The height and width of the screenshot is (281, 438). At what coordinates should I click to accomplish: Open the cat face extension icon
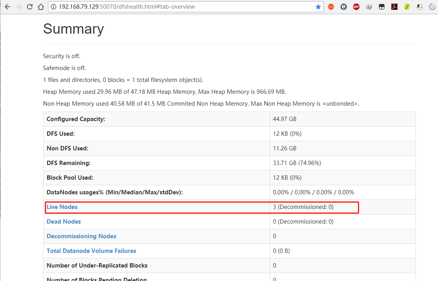[420, 7]
